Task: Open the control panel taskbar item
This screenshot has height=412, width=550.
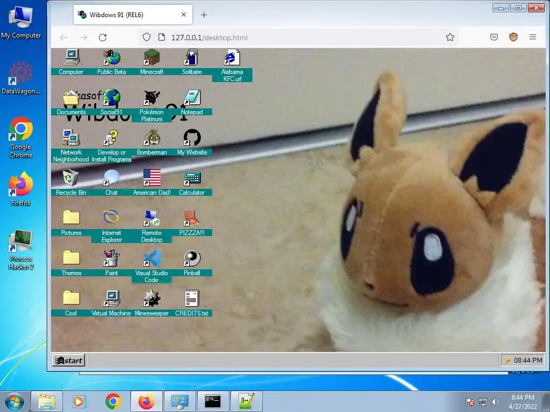Action: coord(179,401)
